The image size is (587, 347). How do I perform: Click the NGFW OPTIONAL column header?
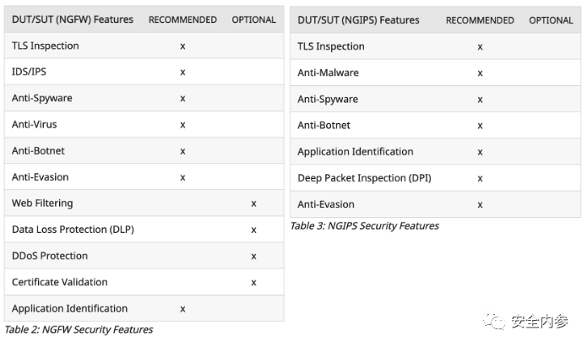253,19
